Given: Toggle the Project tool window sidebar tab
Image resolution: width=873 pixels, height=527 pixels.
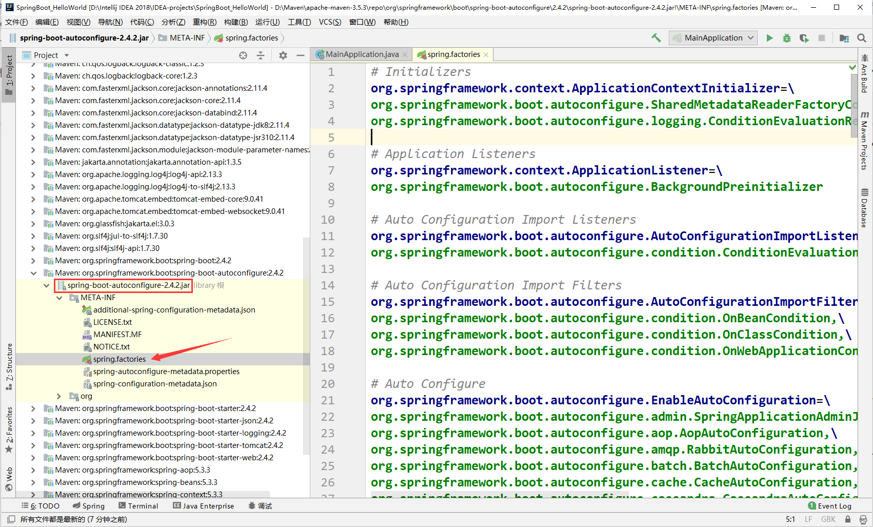Looking at the screenshot, I should pos(9,74).
